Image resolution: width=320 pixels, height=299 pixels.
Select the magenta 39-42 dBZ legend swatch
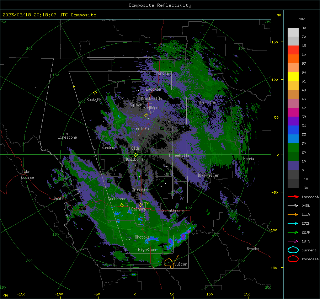(x=293, y=112)
